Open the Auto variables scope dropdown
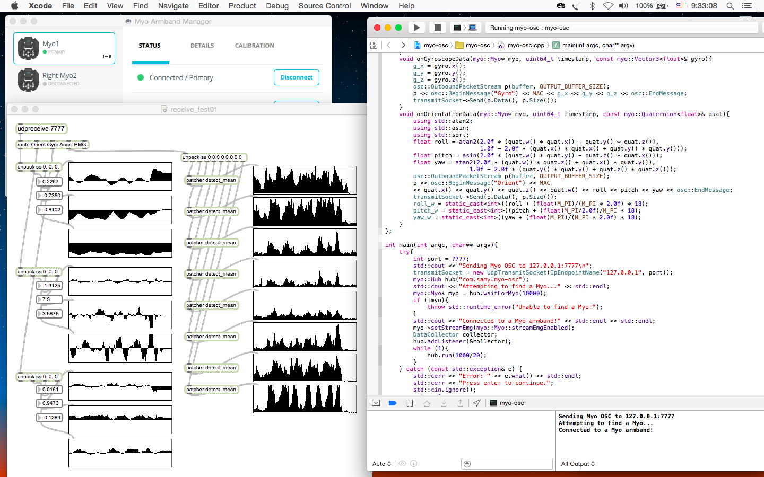Image resolution: width=764 pixels, height=477 pixels. coord(381,464)
